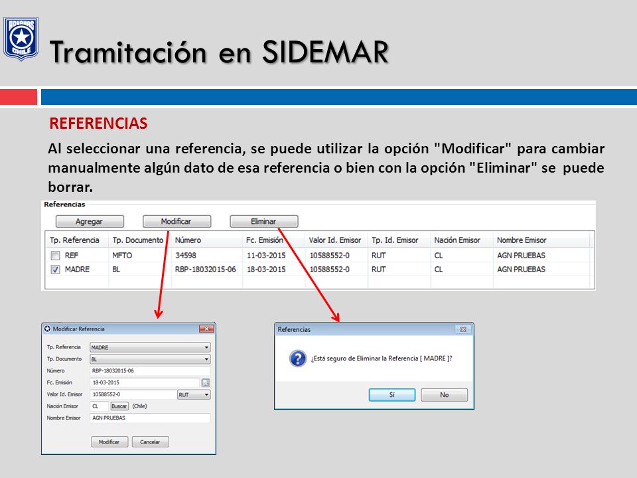Click the Buscar button for Nación Emisor
Screen dimensions: 637x478
coord(119,406)
